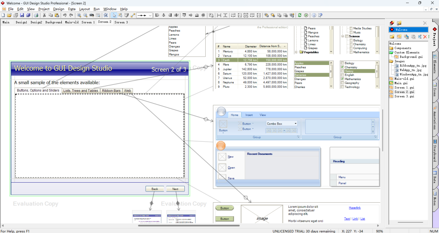Image resolution: width=439 pixels, height=233 pixels.
Task: Click the blue information icon in toolbar
Action: tap(314, 15)
